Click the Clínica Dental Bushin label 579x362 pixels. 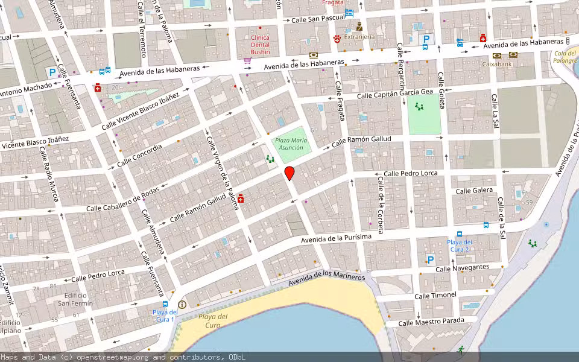coord(261,45)
